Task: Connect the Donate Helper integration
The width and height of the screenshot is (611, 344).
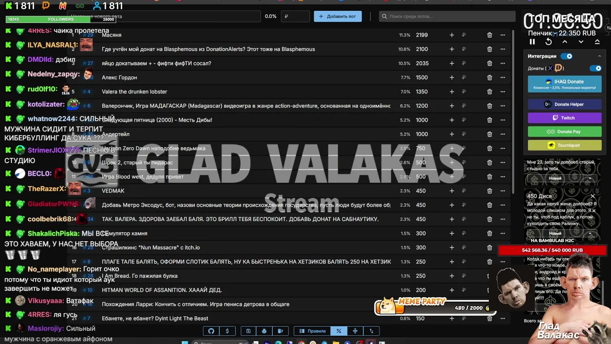Action: [x=565, y=104]
